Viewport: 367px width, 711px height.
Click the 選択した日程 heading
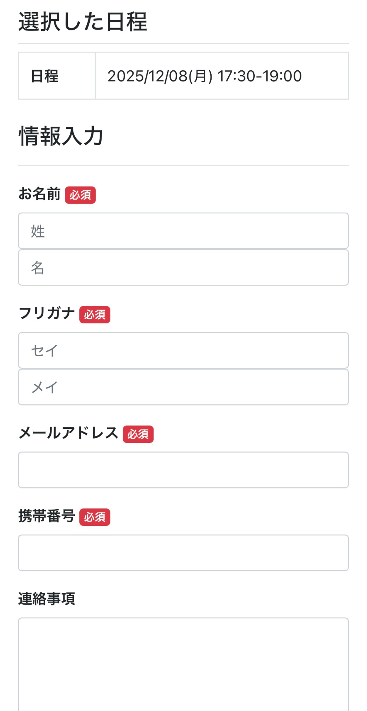click(x=83, y=22)
